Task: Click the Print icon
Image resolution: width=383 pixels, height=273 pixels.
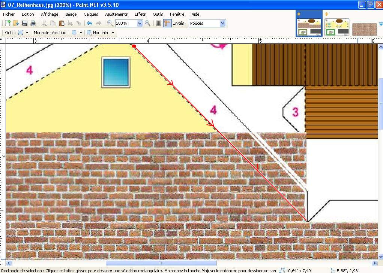Action: tap(33, 23)
